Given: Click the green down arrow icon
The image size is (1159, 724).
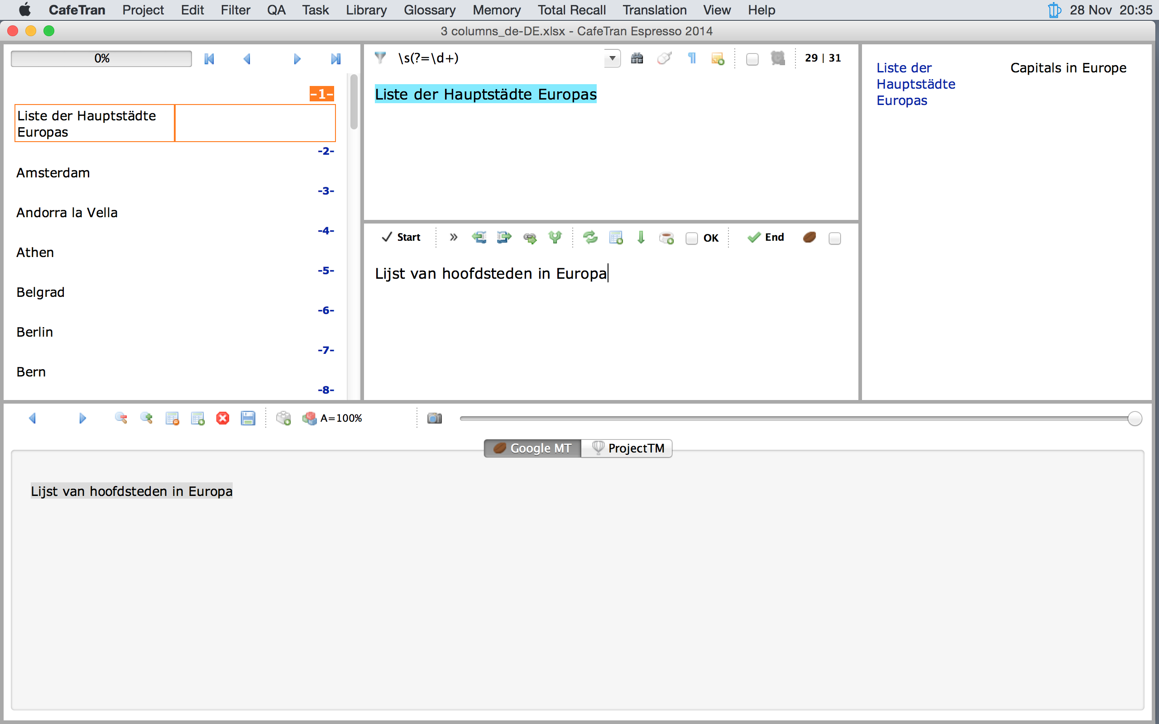Looking at the screenshot, I should click(x=641, y=238).
